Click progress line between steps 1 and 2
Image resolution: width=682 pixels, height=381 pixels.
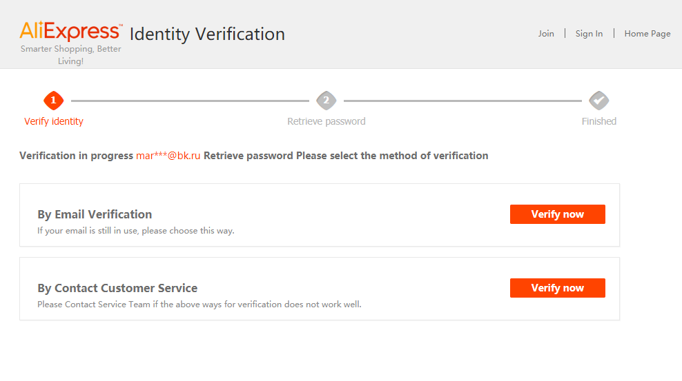[x=190, y=101]
